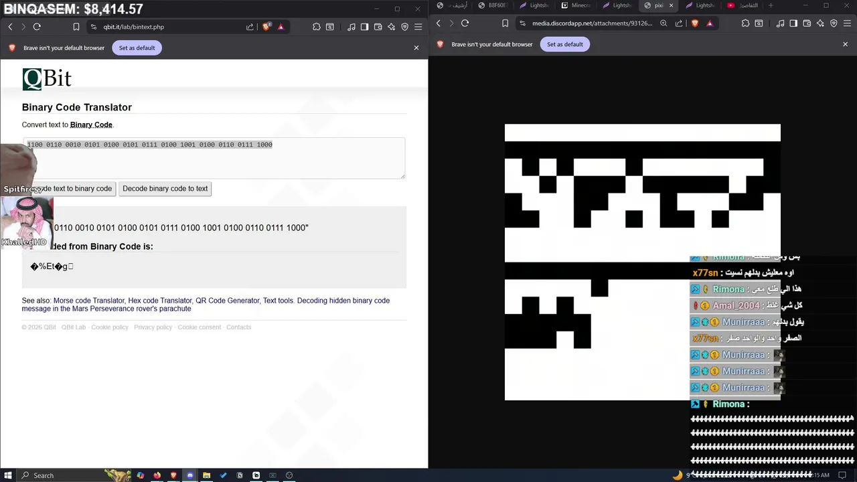Open Privacy policy footer link

[x=153, y=327]
